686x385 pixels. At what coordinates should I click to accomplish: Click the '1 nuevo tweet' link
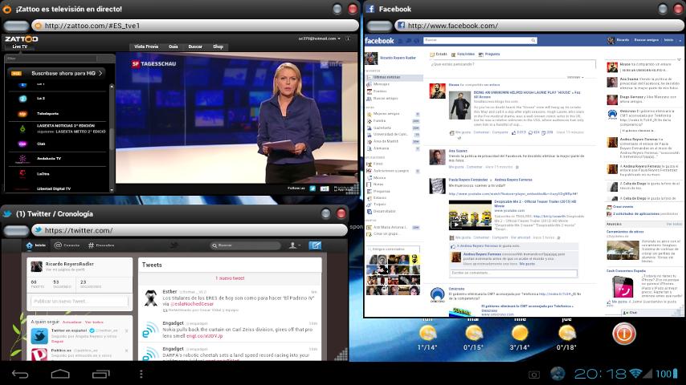coord(231,278)
